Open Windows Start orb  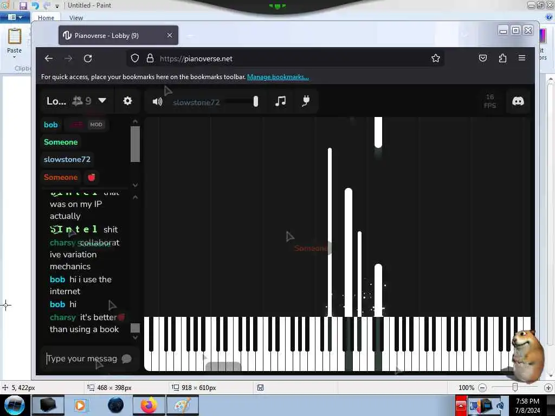[14, 405]
